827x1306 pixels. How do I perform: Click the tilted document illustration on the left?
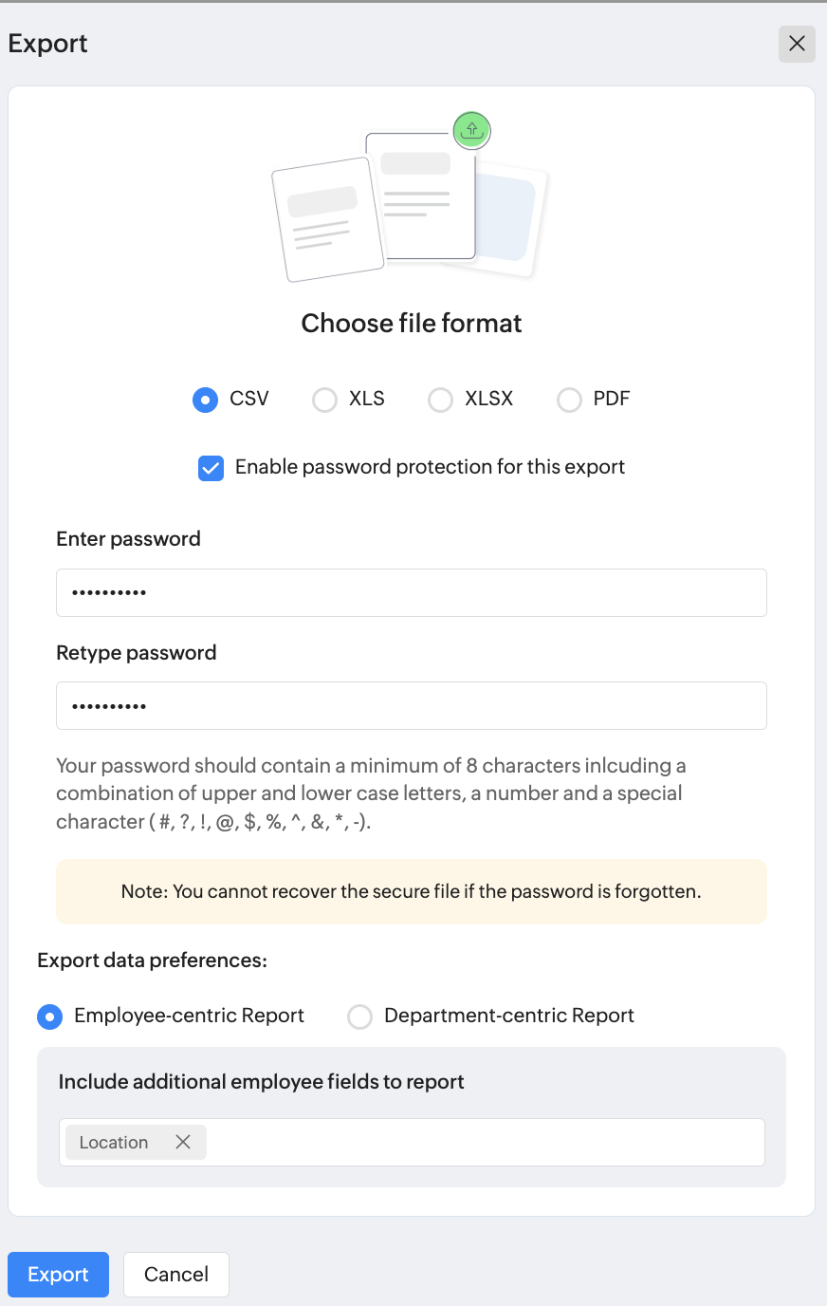click(326, 220)
